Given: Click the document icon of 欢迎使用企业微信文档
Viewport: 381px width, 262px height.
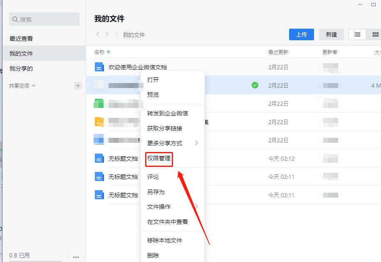Looking at the screenshot, I should (99, 66).
